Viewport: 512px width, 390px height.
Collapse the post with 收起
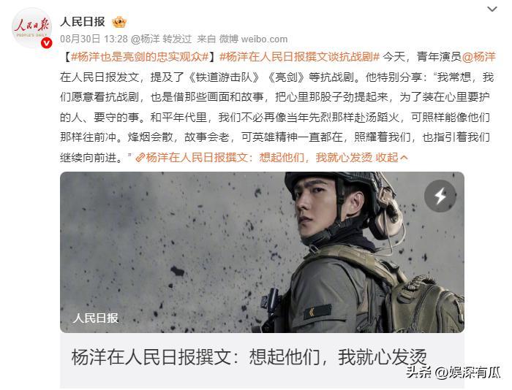[387, 158]
